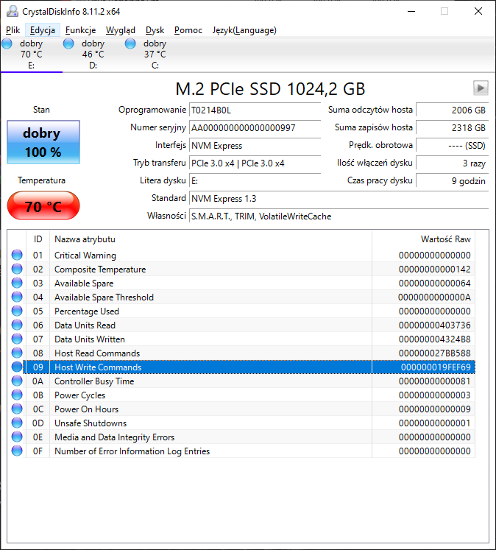
Task: Click status orb for Percentage Used row
Action: [17, 311]
